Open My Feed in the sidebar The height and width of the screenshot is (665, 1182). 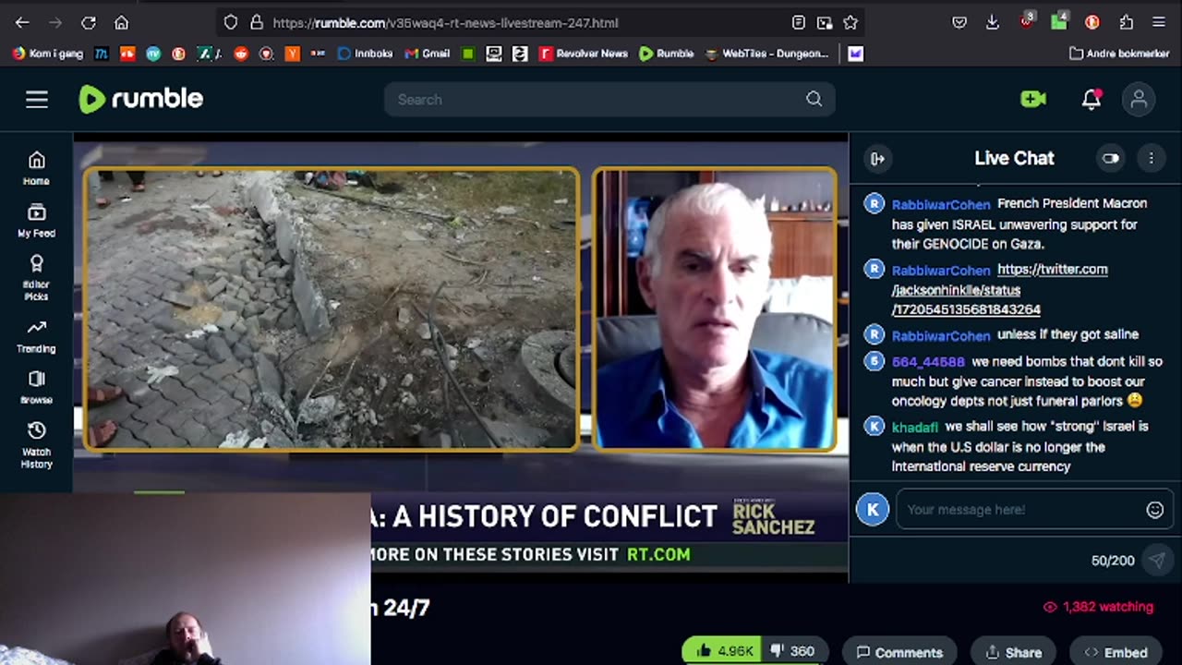[37, 220]
